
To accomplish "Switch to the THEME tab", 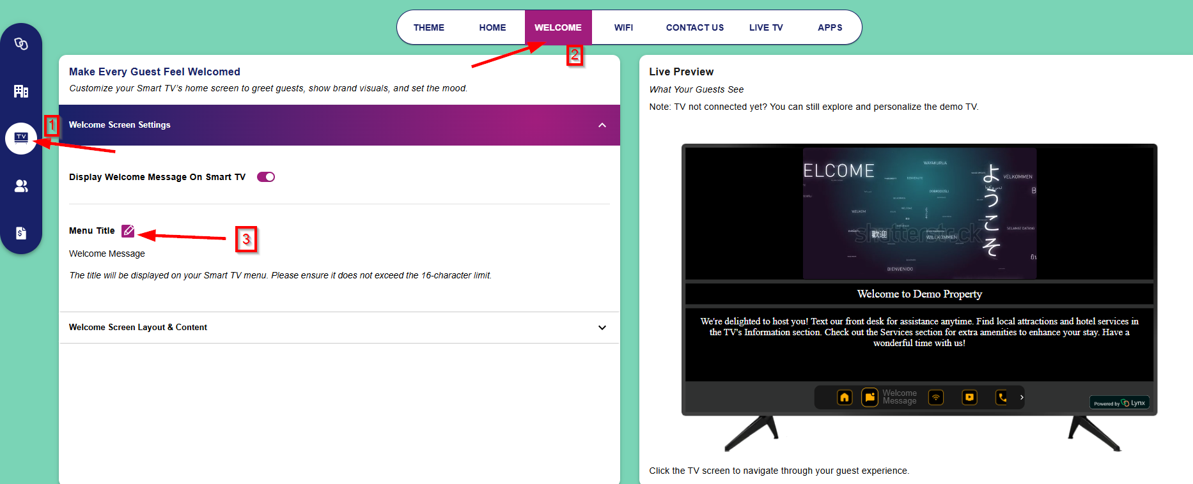I will tap(429, 27).
